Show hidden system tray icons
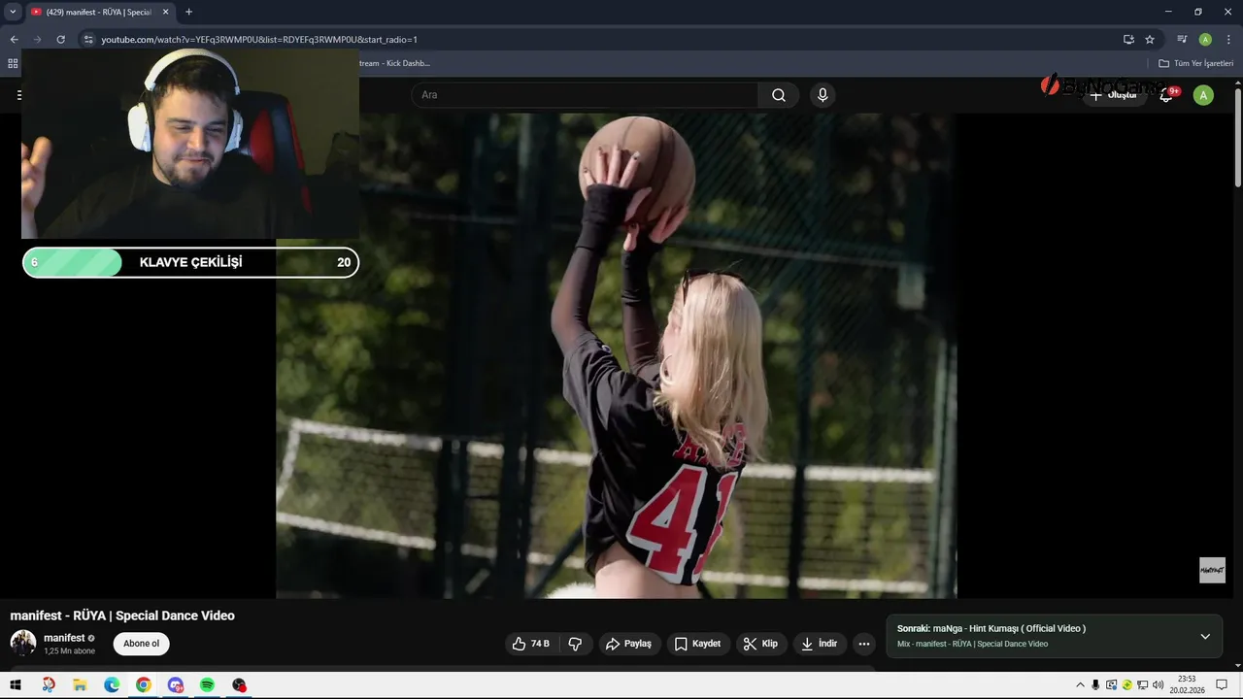 point(1080,685)
